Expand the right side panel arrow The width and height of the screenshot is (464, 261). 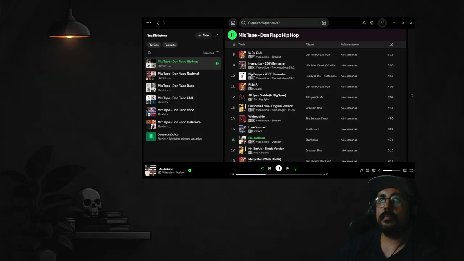[411, 96]
